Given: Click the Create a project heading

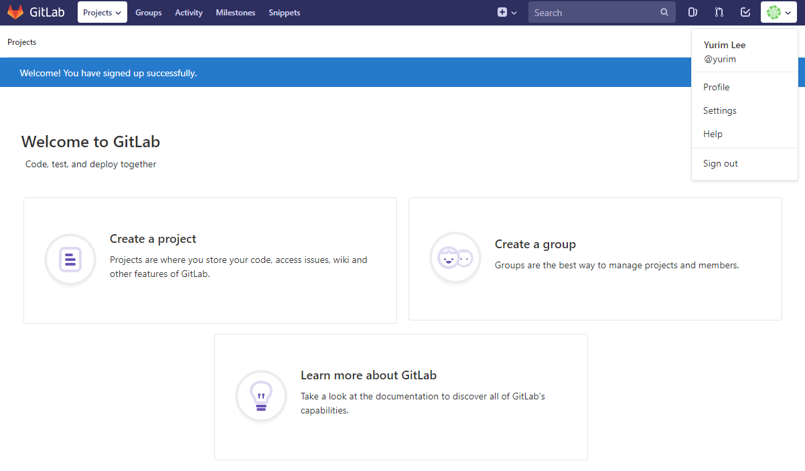Looking at the screenshot, I should tap(153, 239).
